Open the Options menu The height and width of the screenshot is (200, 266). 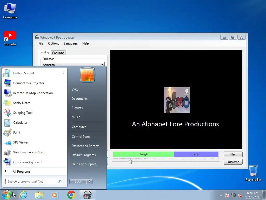click(54, 43)
